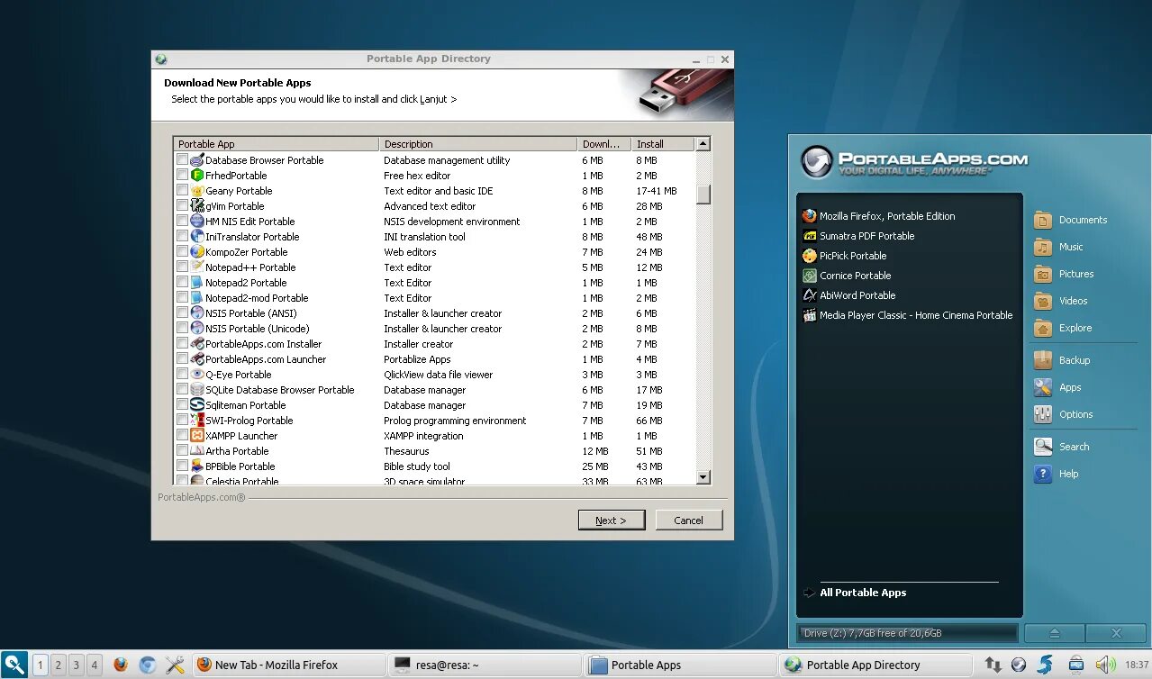The height and width of the screenshot is (679, 1152).
Task: Open Mozilla Firefox, Portable Edition in PortableApps menu
Action: click(878, 216)
